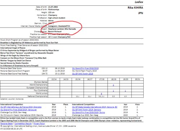Image resolution: width=180 pixels, height=131 pixels.
Task: Select personal best total score 233.12
Action: (45, 68)
